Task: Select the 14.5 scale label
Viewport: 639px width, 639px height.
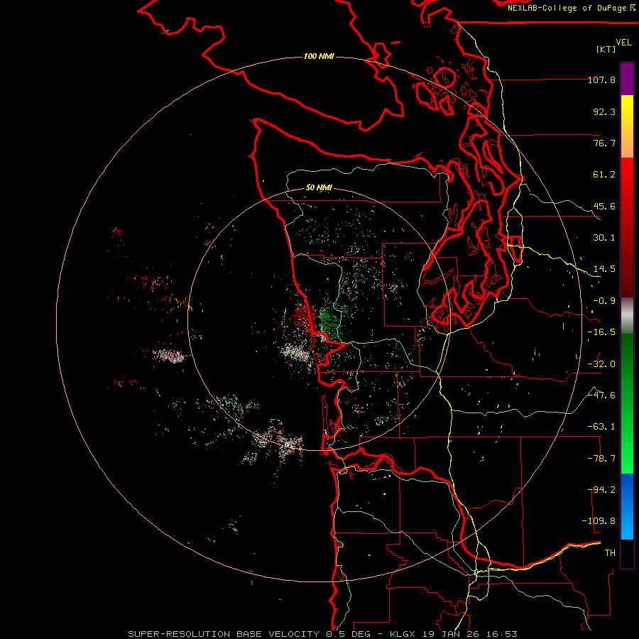Action: pyautogui.click(x=604, y=269)
